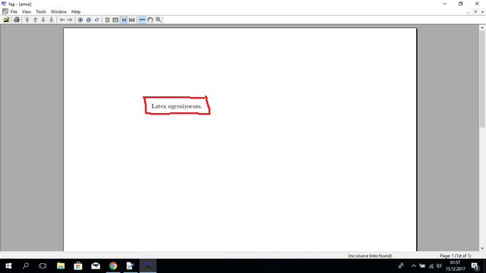Open the File menu
Image resolution: width=486 pixels, height=273 pixels.
coord(14,12)
